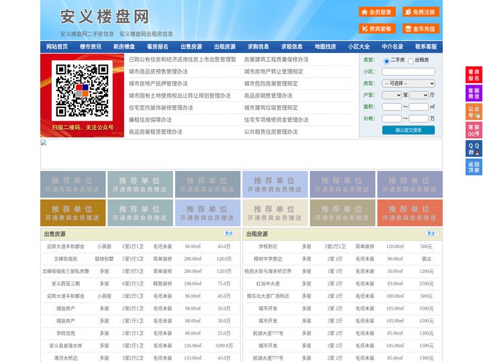Open the 安义县金域水岸 sale listing
Viewport: 483px width, 362px height.
point(66,346)
